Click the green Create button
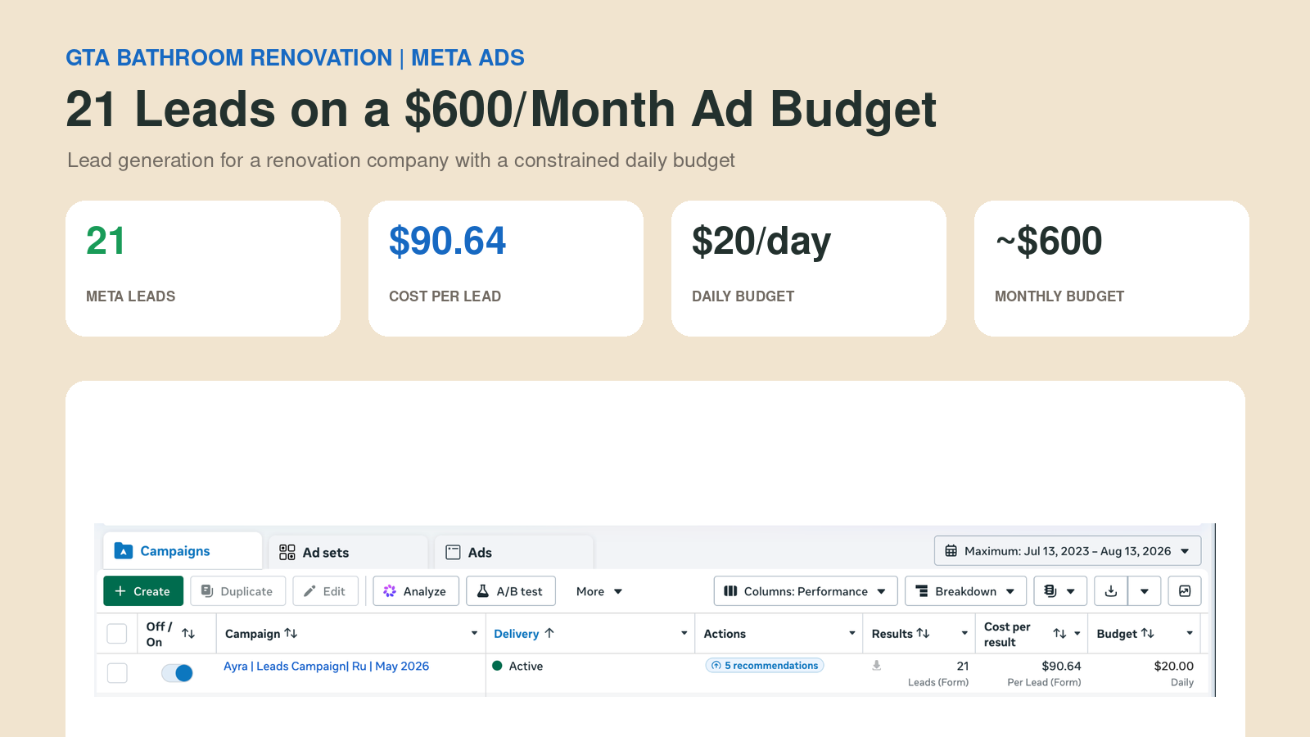The height and width of the screenshot is (737, 1310). coord(143,591)
